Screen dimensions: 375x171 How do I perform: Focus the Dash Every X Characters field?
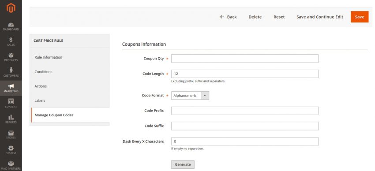pyautogui.click(x=245, y=141)
